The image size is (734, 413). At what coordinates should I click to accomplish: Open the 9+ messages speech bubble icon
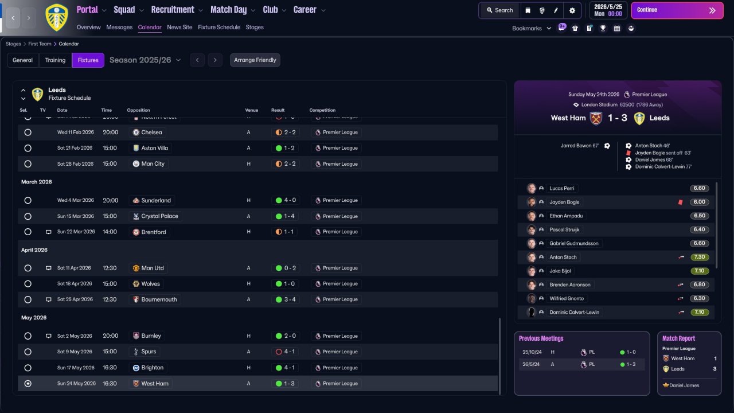pos(562,27)
